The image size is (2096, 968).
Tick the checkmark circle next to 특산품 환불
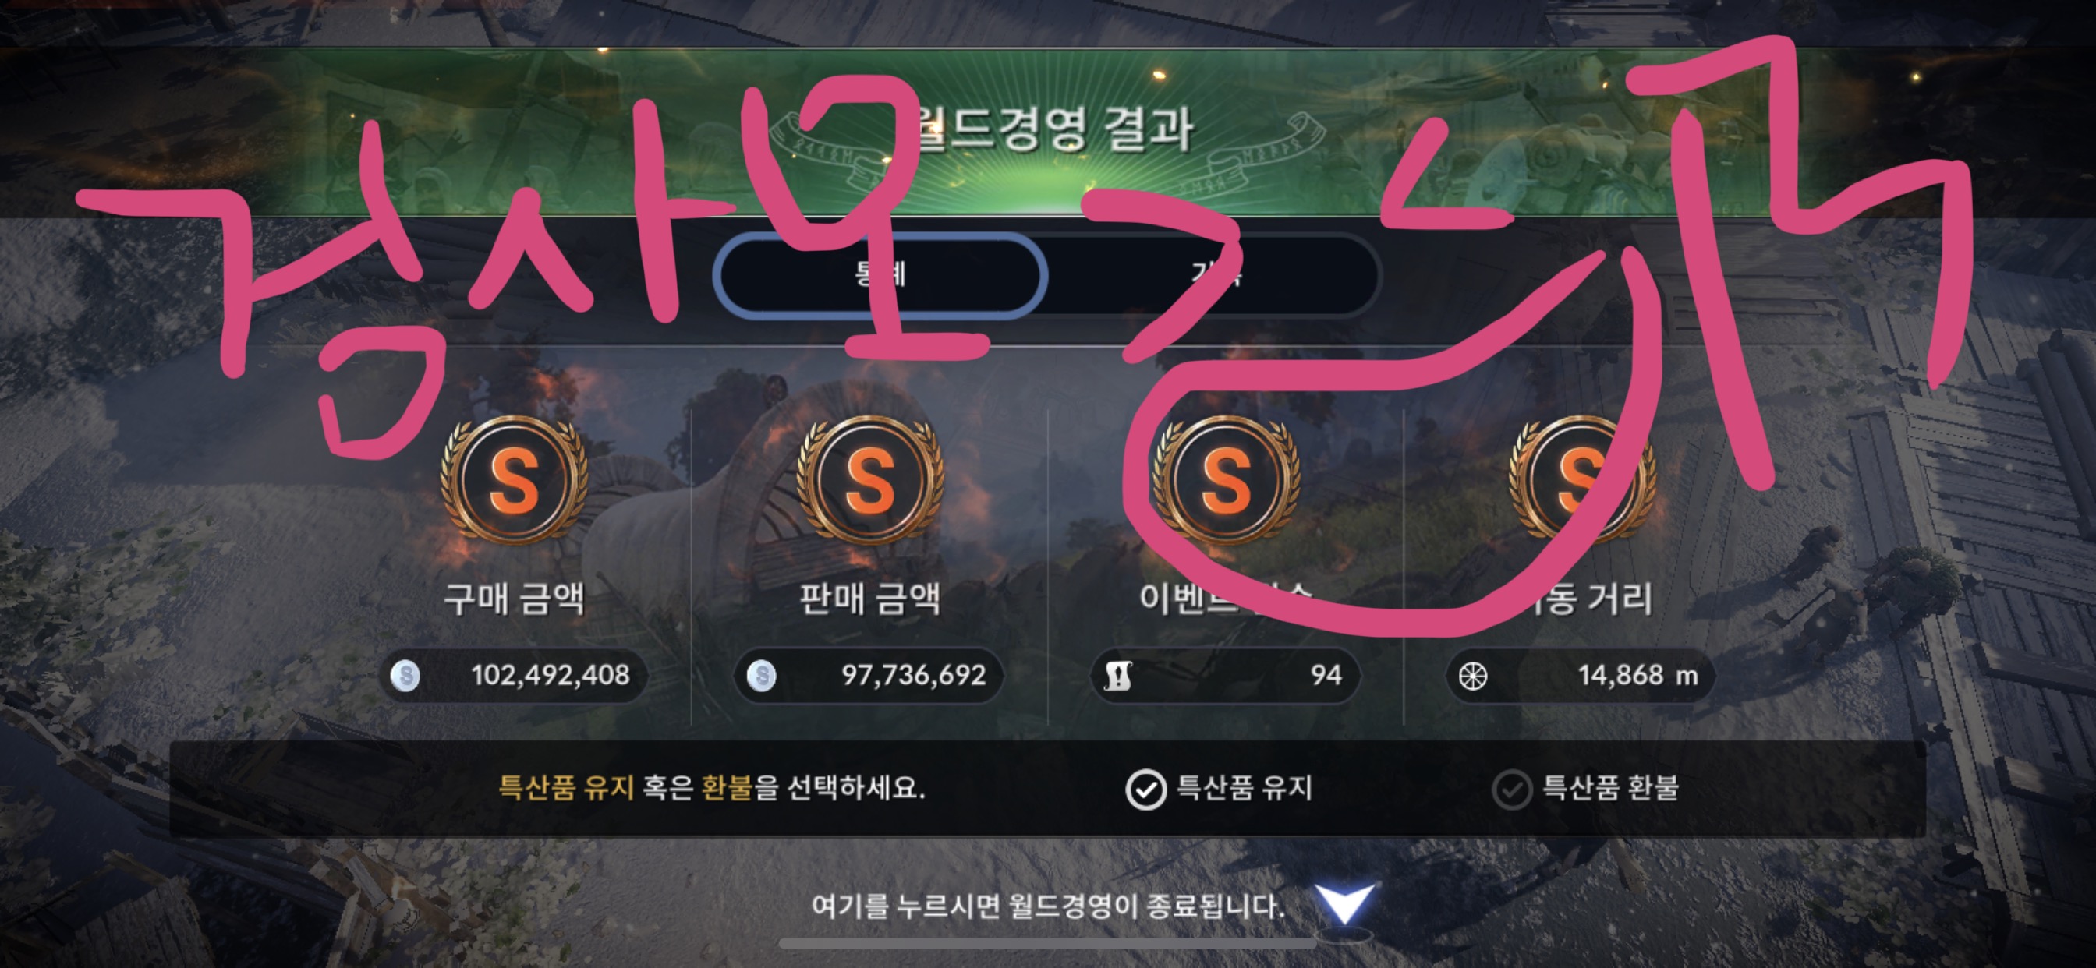click(x=1512, y=789)
